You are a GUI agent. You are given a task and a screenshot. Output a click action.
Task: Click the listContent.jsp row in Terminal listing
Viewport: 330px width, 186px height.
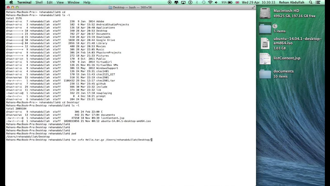click(65, 118)
